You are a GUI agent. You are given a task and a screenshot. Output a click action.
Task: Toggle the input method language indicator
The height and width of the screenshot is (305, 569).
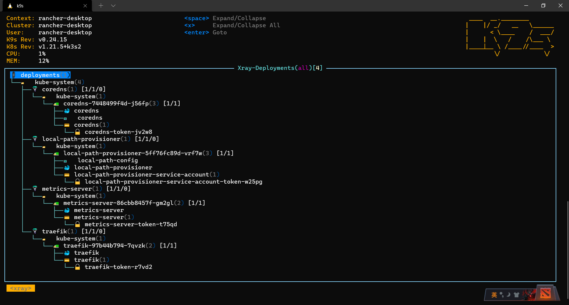click(494, 295)
